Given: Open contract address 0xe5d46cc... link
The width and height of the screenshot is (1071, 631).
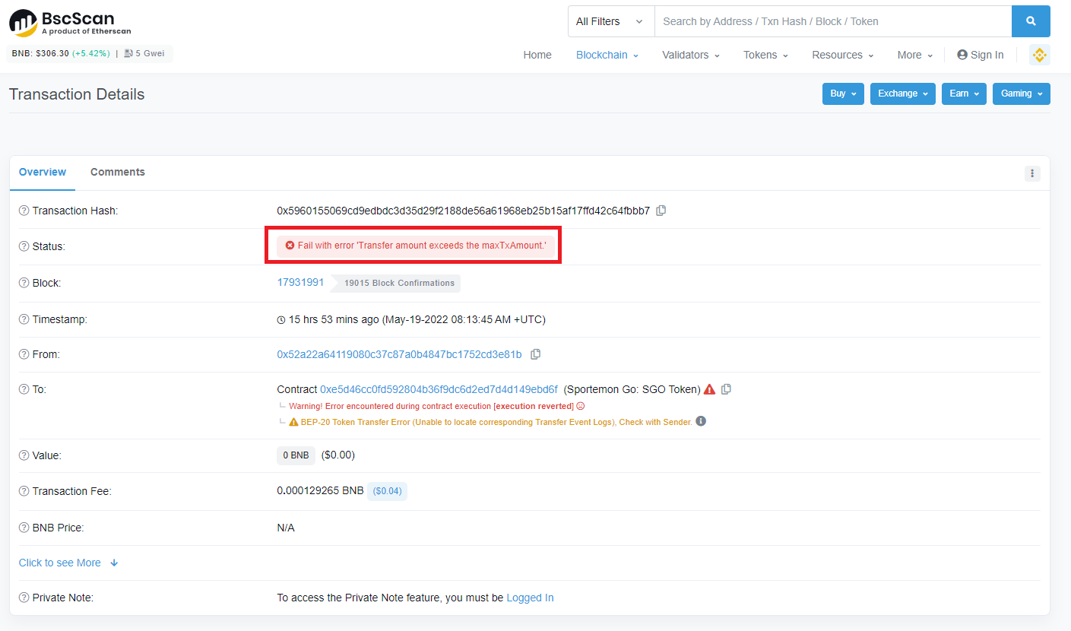Looking at the screenshot, I should (439, 389).
